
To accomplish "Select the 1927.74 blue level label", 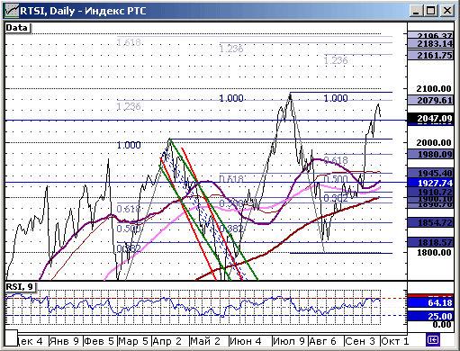I will point(430,183).
